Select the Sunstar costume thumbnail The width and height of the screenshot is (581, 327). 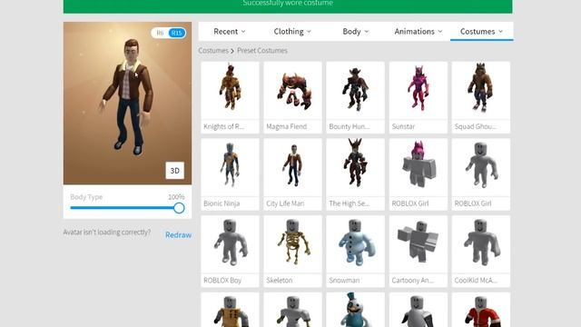tap(419, 91)
